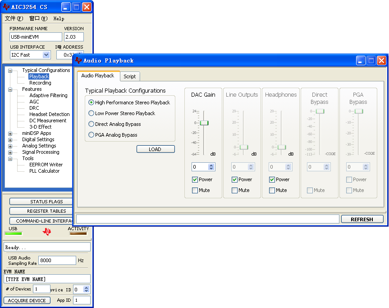Image resolution: width=389 pixels, height=308 pixels.
Task: Click the Direct Bypass slider handle
Action: (x=320, y=112)
